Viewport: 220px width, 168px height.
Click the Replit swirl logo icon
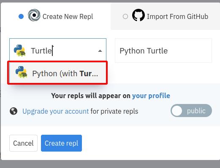click(x=34, y=15)
